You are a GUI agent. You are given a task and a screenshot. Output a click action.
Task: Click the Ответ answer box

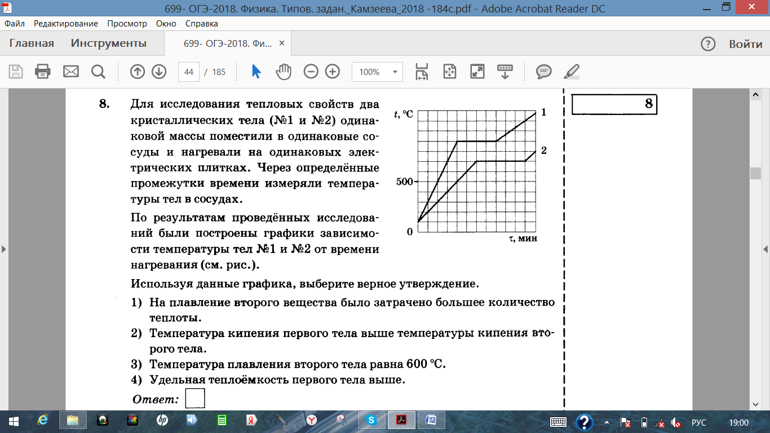click(x=195, y=398)
